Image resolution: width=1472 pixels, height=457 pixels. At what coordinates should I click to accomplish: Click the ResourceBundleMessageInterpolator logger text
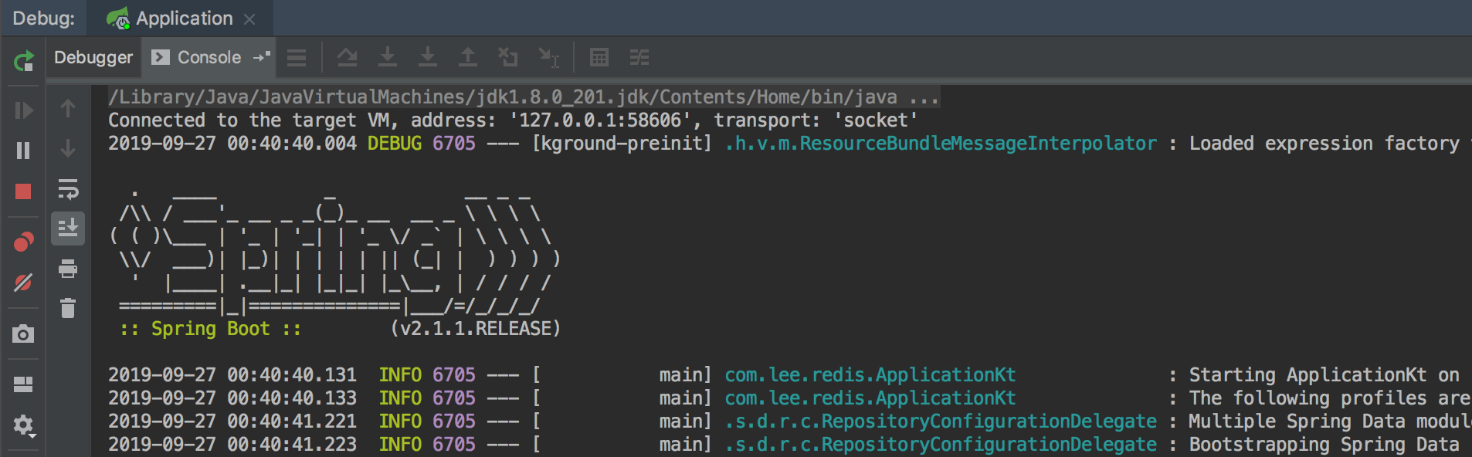point(941,144)
